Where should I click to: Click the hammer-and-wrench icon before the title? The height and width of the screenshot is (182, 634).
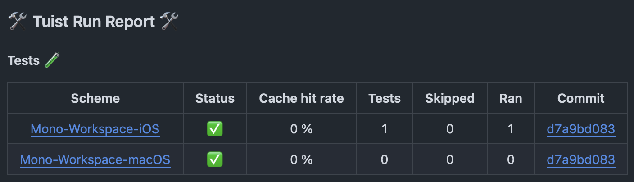(x=17, y=22)
